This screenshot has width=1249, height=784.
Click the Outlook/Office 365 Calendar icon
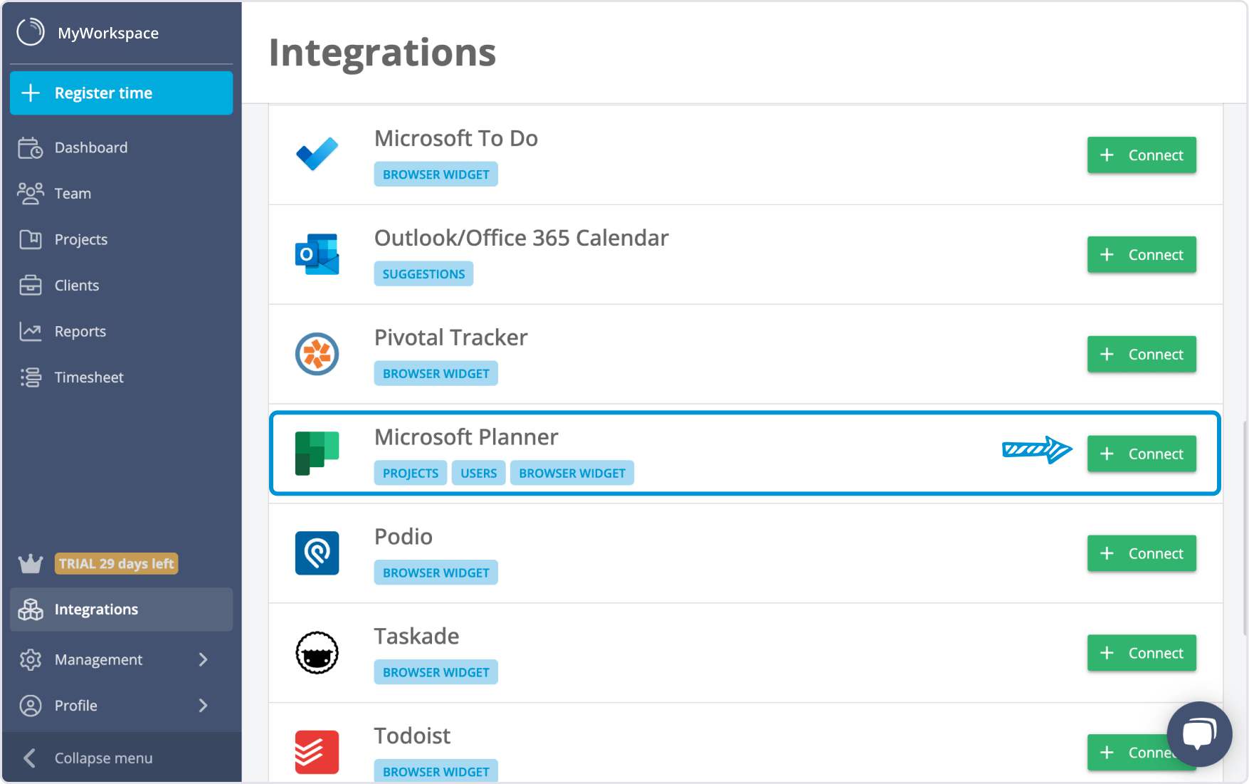coord(316,254)
